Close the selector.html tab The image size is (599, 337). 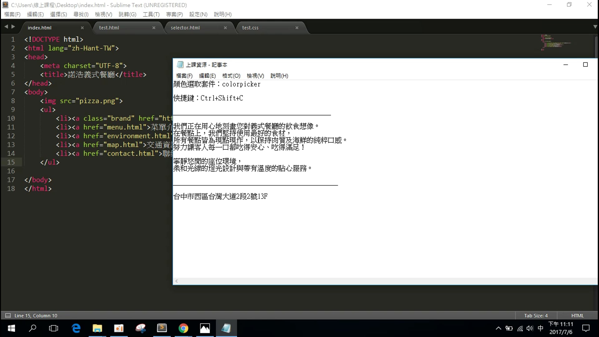[x=225, y=28]
